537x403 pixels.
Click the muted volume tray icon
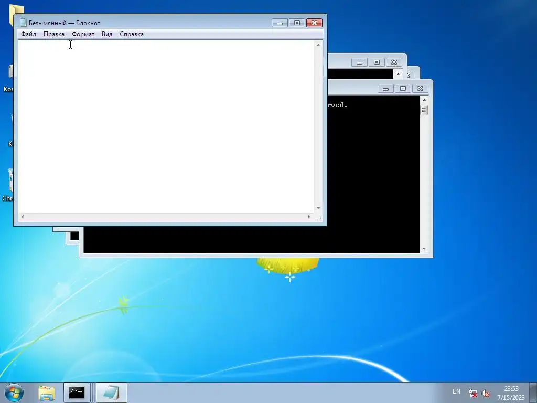point(485,394)
